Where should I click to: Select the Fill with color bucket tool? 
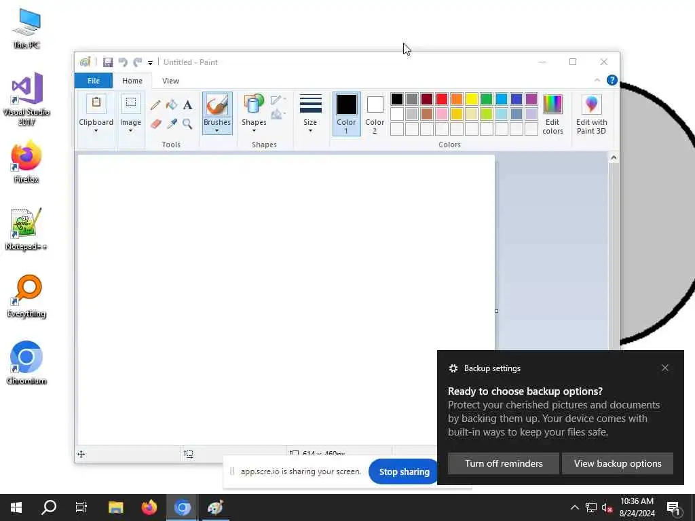click(172, 105)
